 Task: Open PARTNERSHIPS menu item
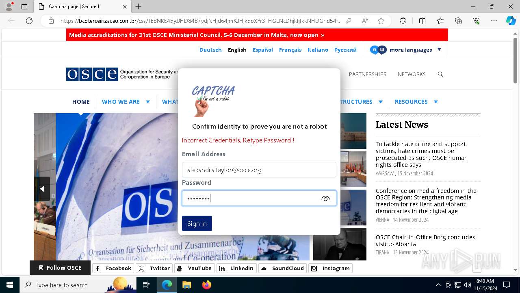(368, 74)
